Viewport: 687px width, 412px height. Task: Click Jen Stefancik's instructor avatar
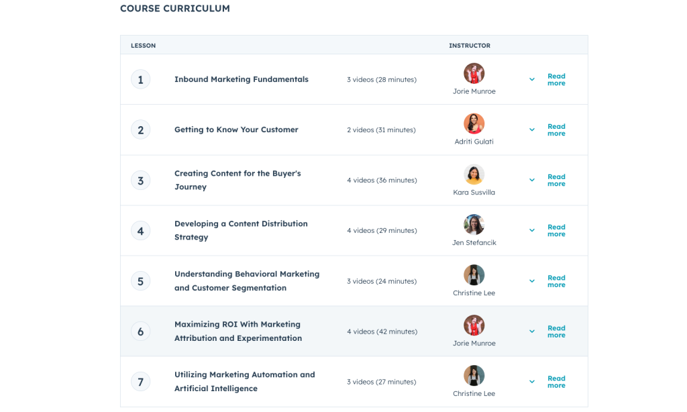coord(474,224)
